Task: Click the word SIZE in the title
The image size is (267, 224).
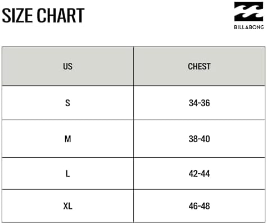Action: click(18, 16)
